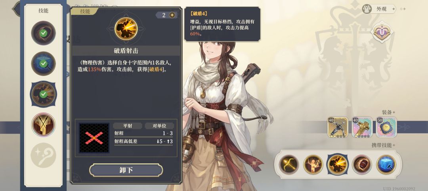Image resolution: width=428 pixels, height=191 pixels.
Task: Select the checked swirl skill at top of list
Action: [x=44, y=33]
